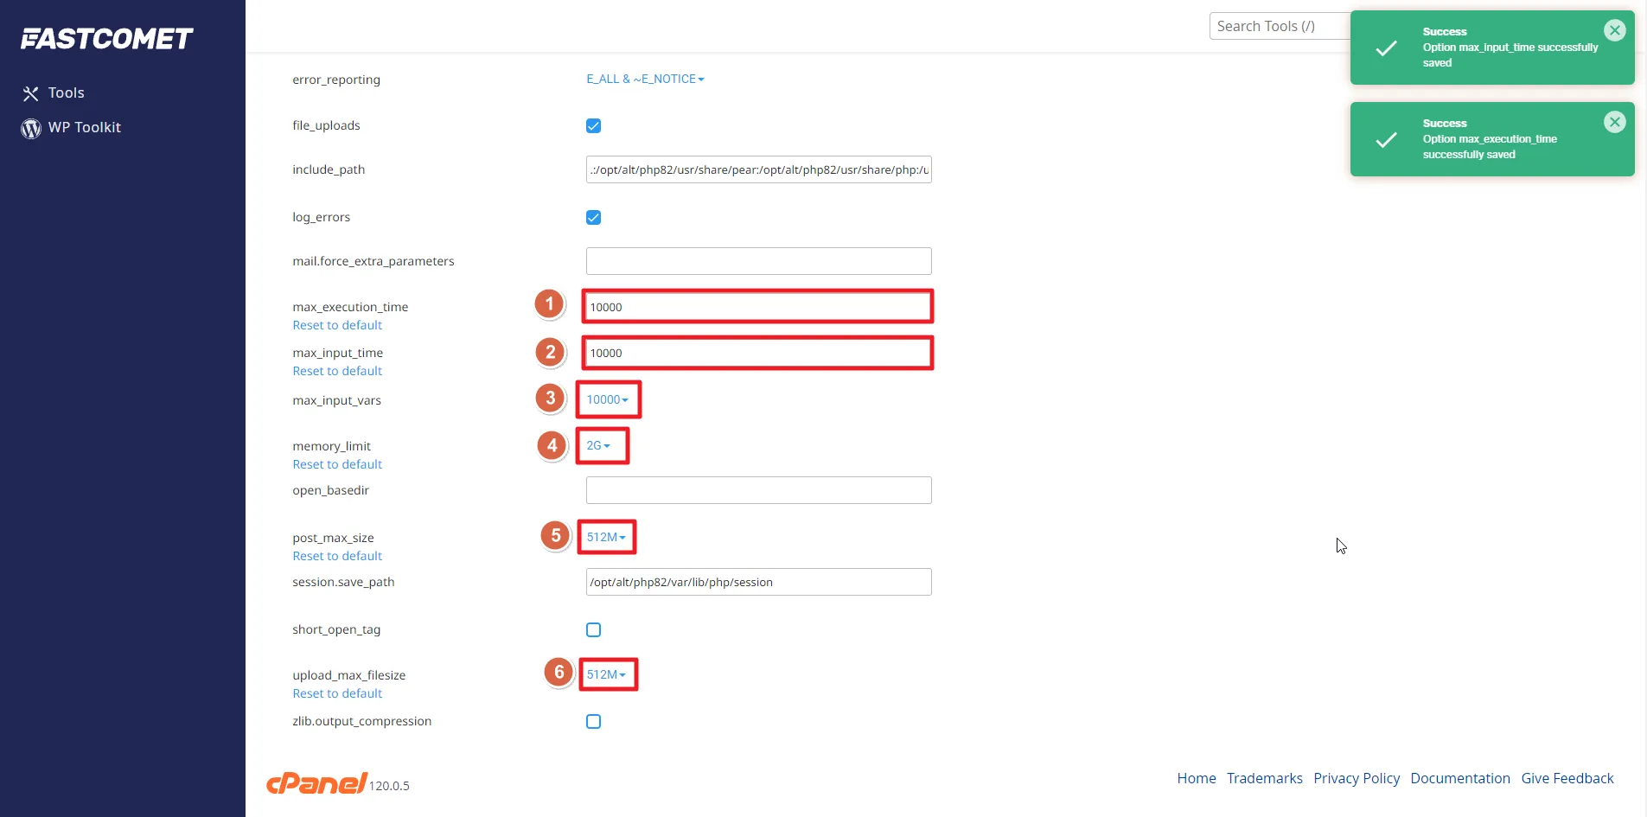
Task: Enable the zlib.output_compression checkbox
Action: [x=593, y=721]
